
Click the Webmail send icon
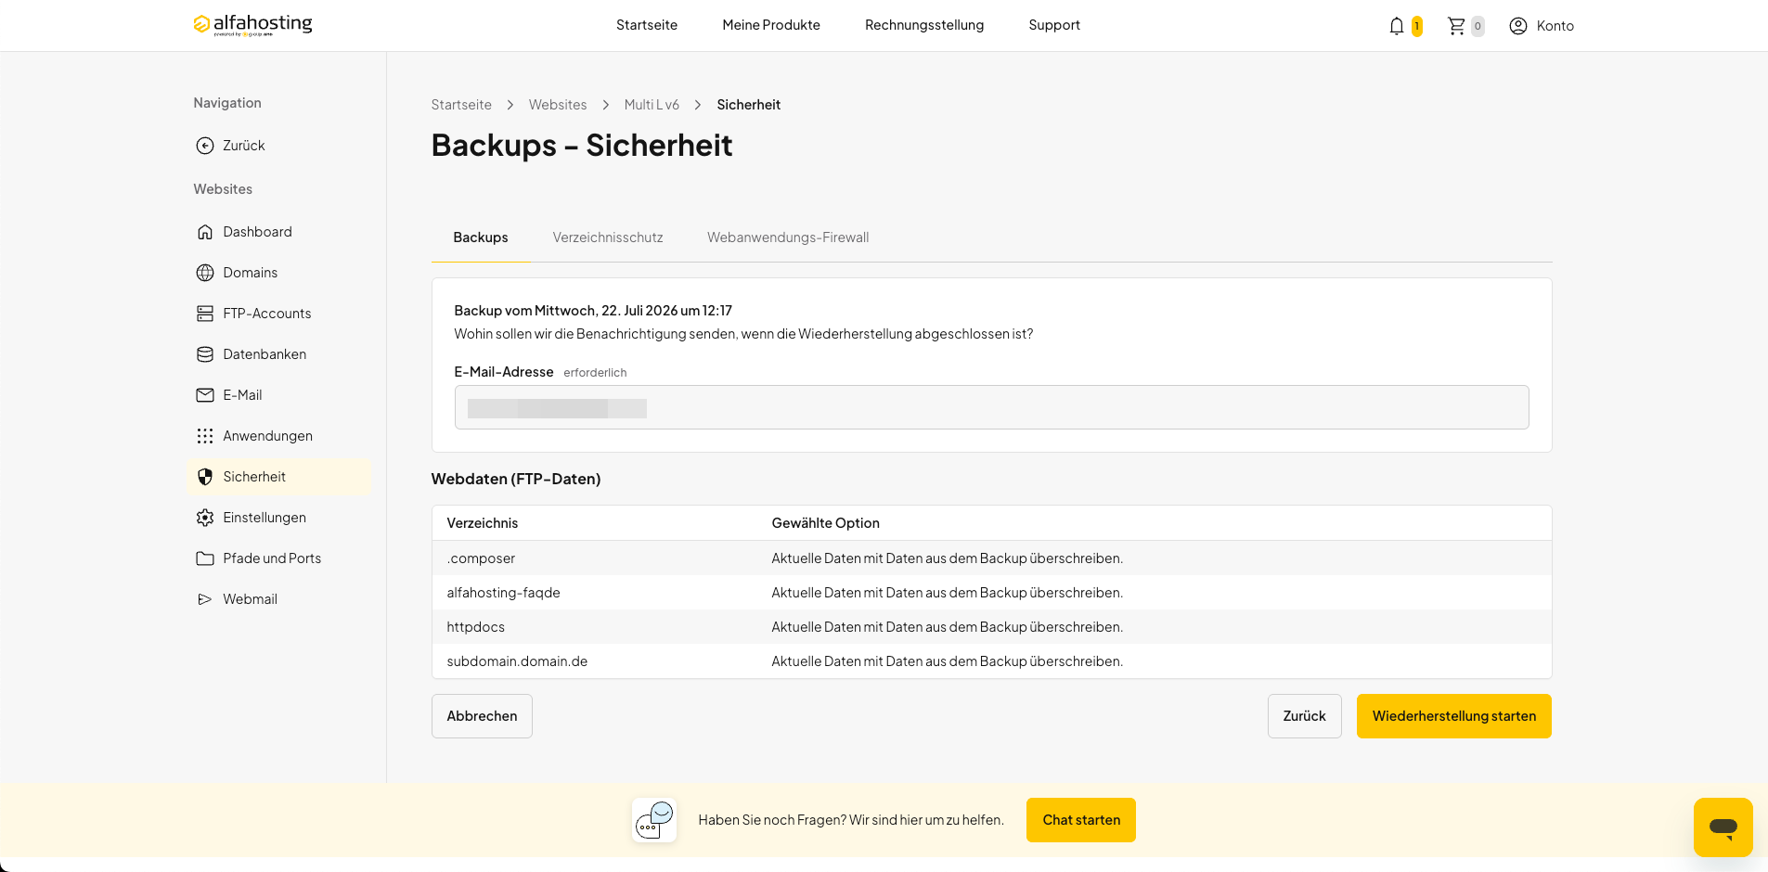(x=205, y=599)
